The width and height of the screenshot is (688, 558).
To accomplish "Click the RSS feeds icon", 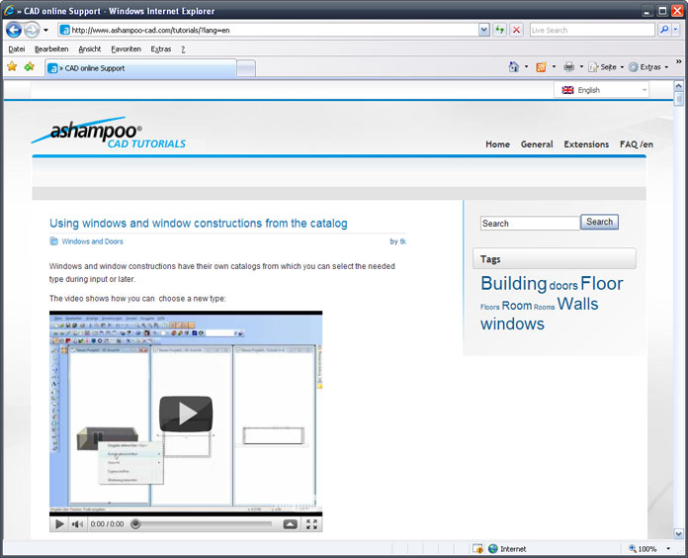I will 542,67.
